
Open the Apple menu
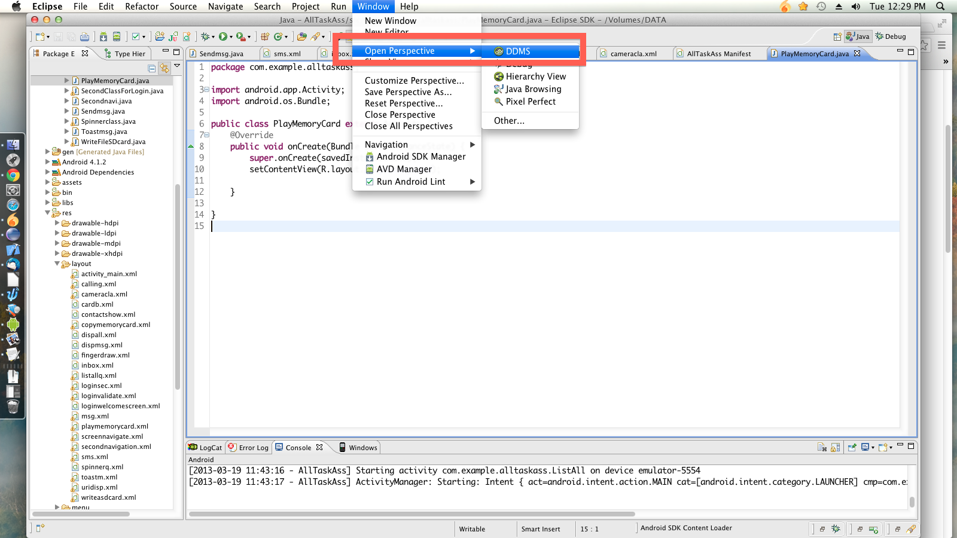click(x=16, y=7)
